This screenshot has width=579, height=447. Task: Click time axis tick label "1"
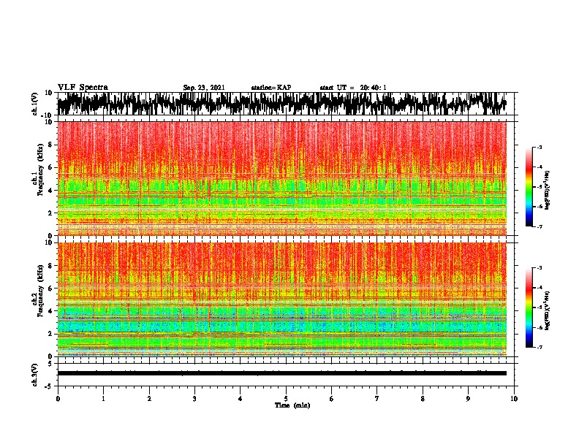pyautogui.click(x=103, y=399)
